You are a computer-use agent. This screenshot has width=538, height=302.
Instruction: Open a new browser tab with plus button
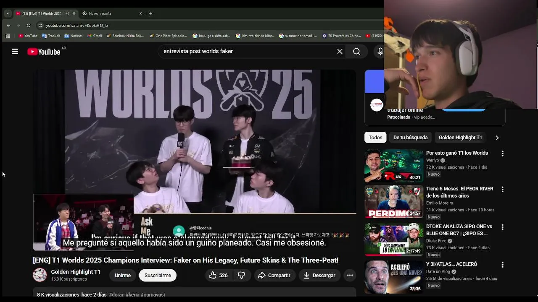click(x=150, y=13)
